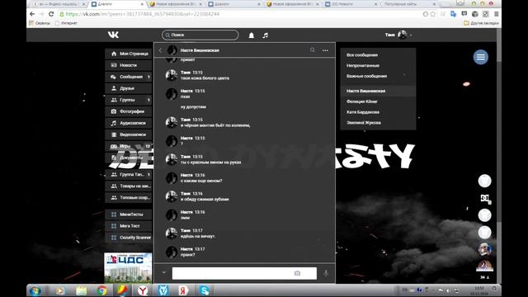This screenshot has height=297, width=528.
Task: Open Сообщения in left menu
Action: click(129, 77)
